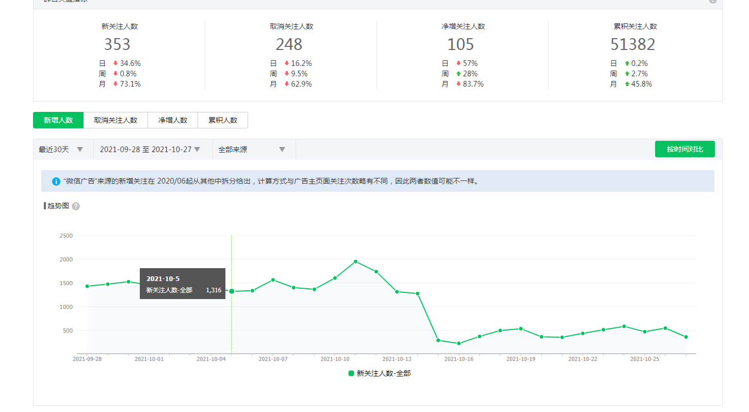The height and width of the screenshot is (412, 749).
Task: Click the blue info icon in notice banner
Action: pos(56,182)
